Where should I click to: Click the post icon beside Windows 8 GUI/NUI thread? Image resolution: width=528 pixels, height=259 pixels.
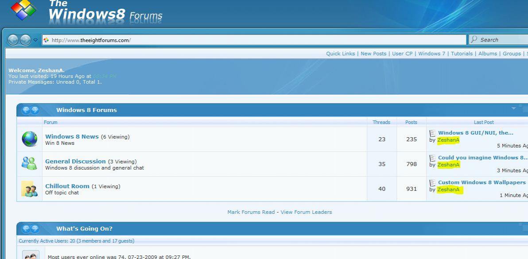tap(432, 133)
